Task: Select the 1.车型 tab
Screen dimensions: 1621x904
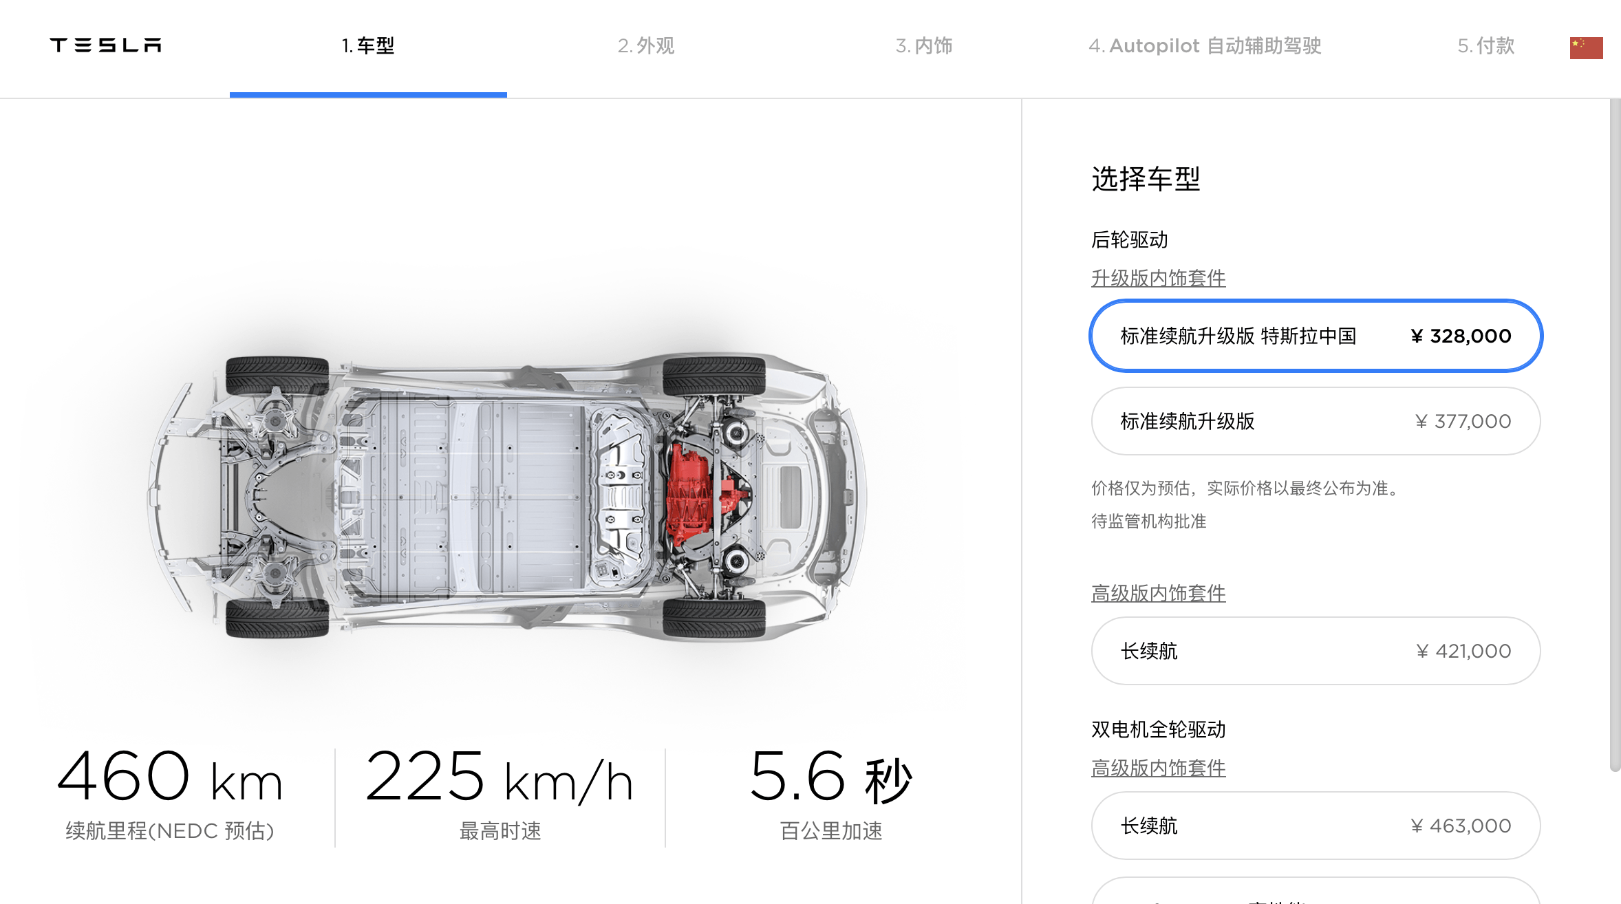Action: click(368, 46)
